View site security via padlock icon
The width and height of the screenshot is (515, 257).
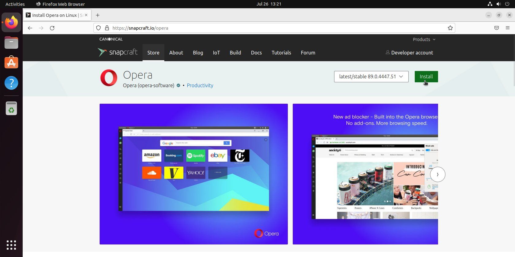tap(107, 28)
